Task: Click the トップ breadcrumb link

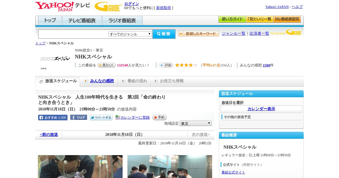Action: point(40,43)
